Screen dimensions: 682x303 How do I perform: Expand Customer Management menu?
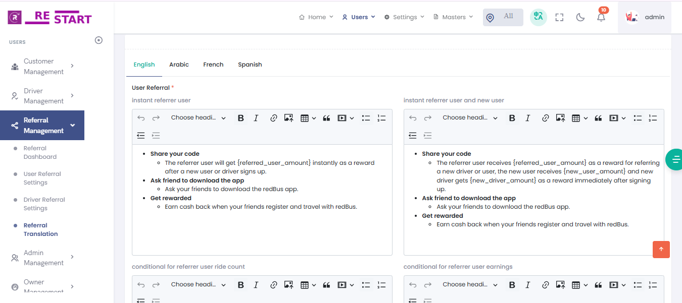[43, 67]
